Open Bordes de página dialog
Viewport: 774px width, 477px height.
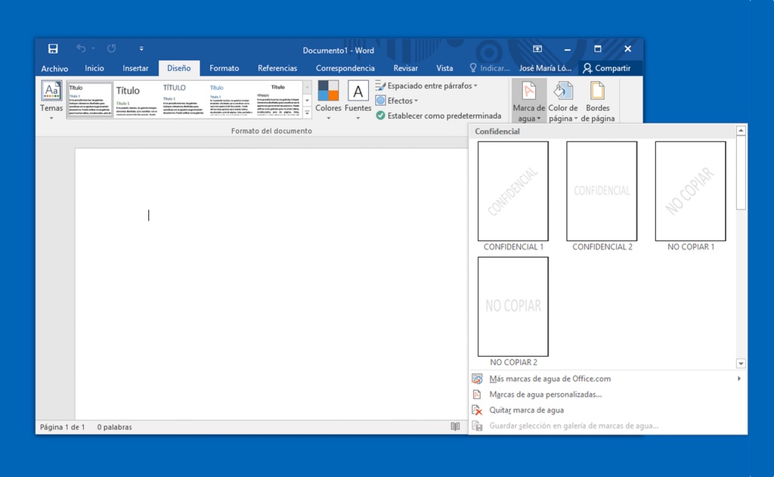[x=597, y=100]
